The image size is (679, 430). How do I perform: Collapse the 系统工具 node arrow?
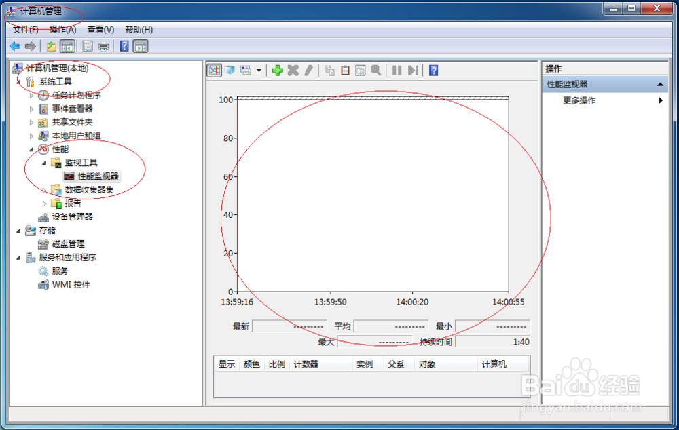coord(18,82)
